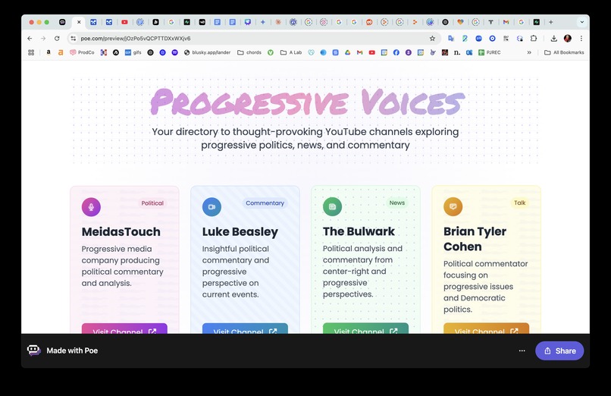
Task: Click the News tag
Action: pyautogui.click(x=396, y=203)
